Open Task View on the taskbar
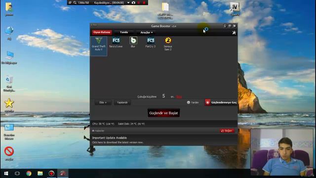Screen dimensions: 316x178 17,174
